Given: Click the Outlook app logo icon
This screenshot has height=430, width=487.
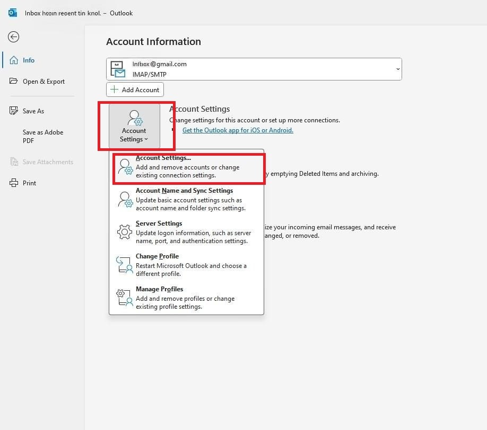Looking at the screenshot, I should tap(12, 13).
